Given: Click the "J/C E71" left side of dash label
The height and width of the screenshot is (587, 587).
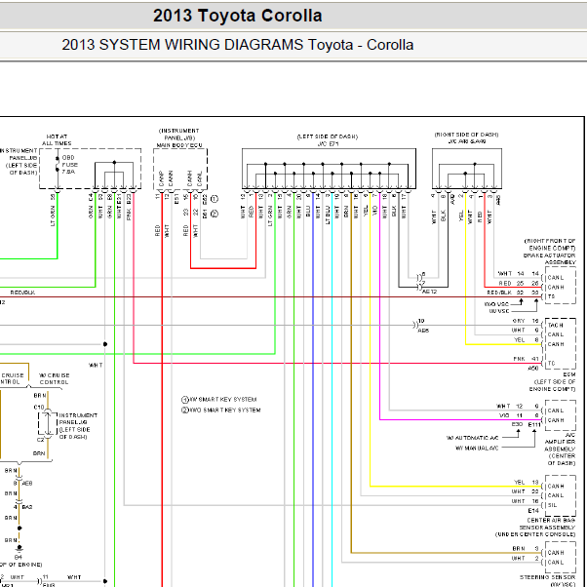Looking at the screenshot, I should (x=328, y=143).
